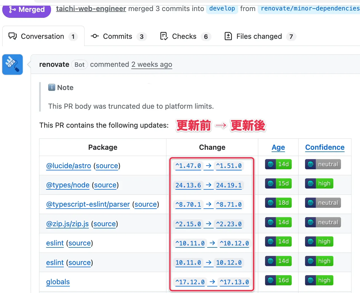Open the renovate/minor-dependencies branch link

(x=309, y=9)
